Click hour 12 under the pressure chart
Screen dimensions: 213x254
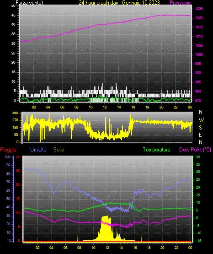(105, 107)
